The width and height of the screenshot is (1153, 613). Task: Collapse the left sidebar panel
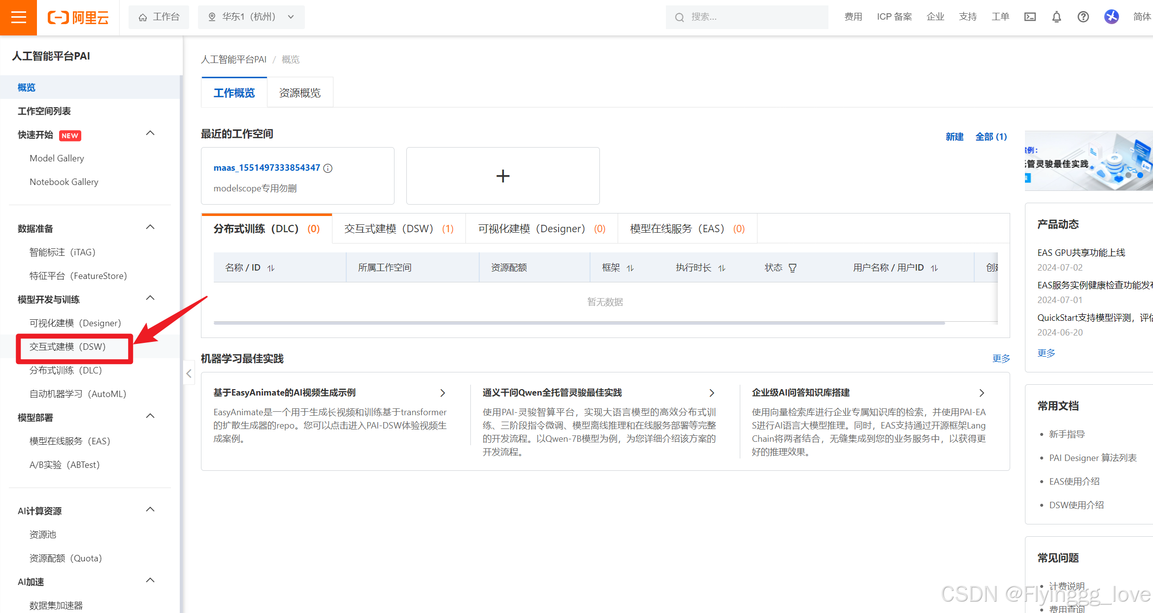(189, 373)
